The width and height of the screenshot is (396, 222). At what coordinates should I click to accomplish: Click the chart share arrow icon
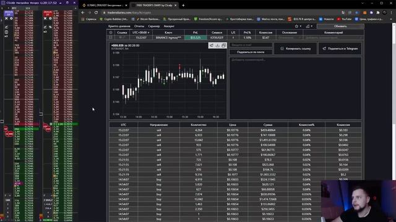pos(212,46)
